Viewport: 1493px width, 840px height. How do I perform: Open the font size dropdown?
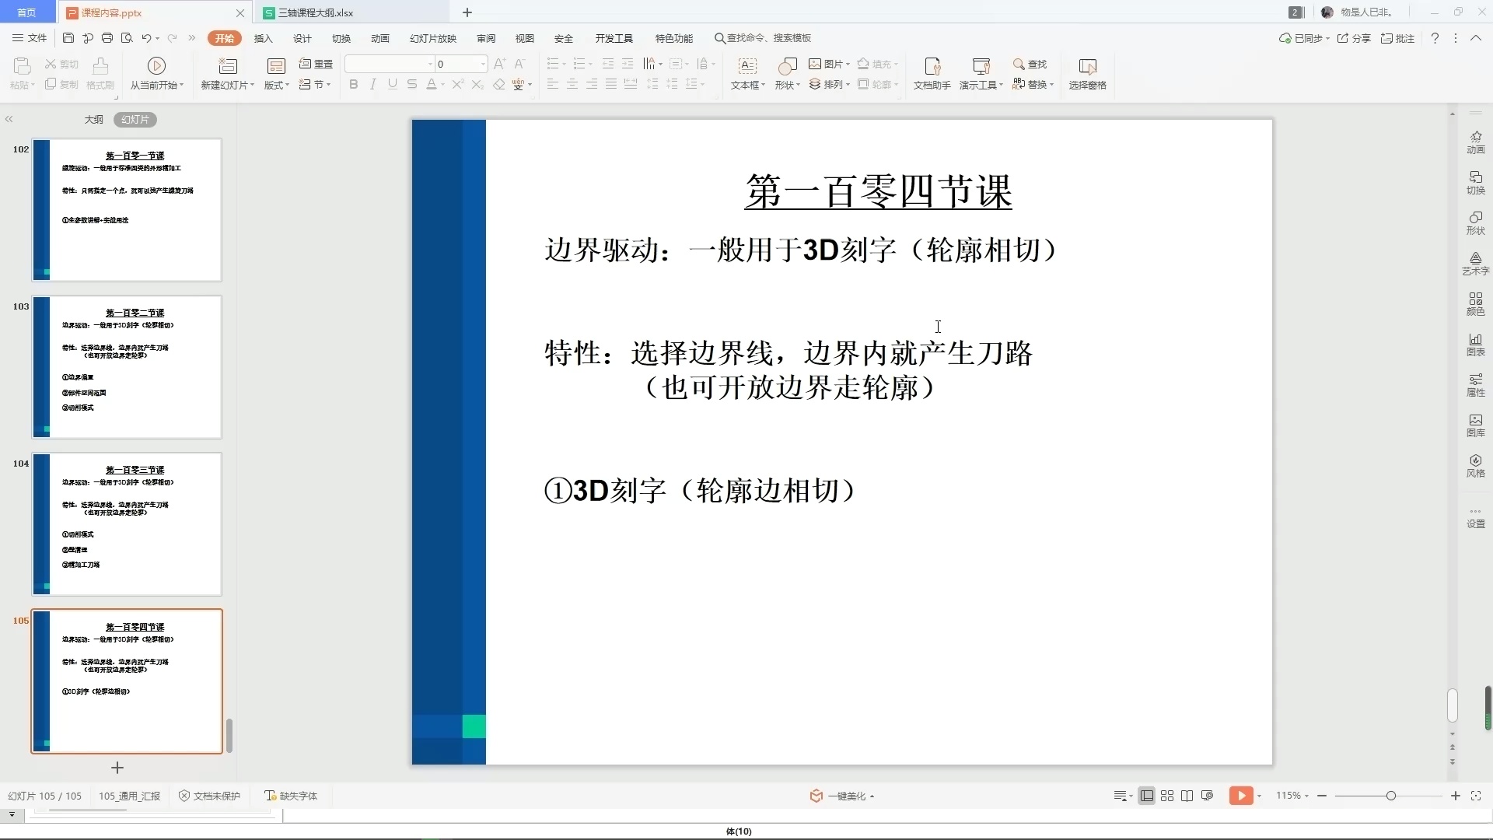[x=483, y=64]
